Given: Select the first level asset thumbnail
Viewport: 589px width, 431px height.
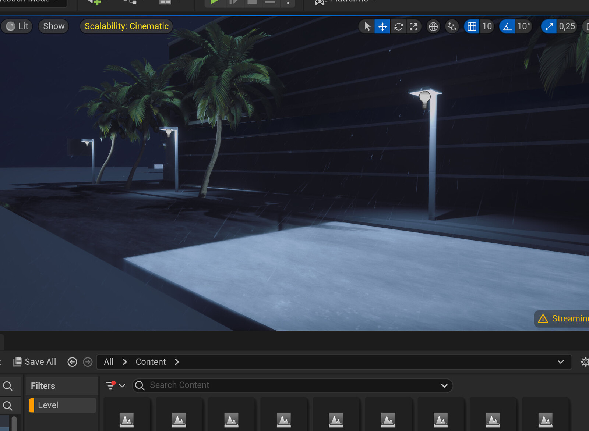Looking at the screenshot, I should tap(127, 414).
